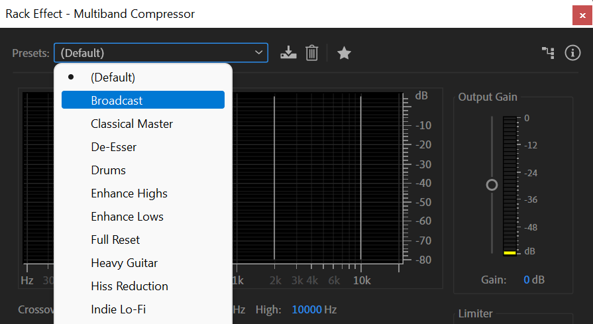Mark preset as favorite with the star icon
593x324 pixels.
[x=344, y=53]
